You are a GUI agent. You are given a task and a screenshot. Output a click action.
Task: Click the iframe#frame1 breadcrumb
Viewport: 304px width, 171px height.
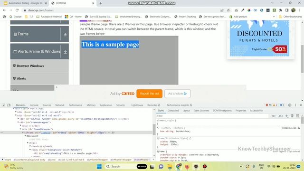click(142, 160)
